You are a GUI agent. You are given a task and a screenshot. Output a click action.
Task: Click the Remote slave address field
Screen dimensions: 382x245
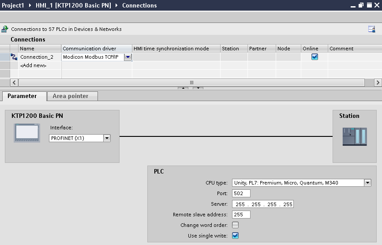[240, 215]
